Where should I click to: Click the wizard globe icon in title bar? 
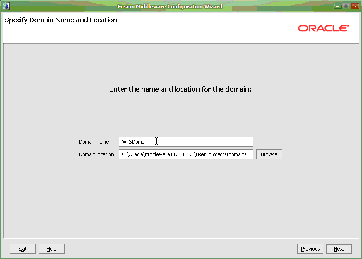(x=6, y=6)
